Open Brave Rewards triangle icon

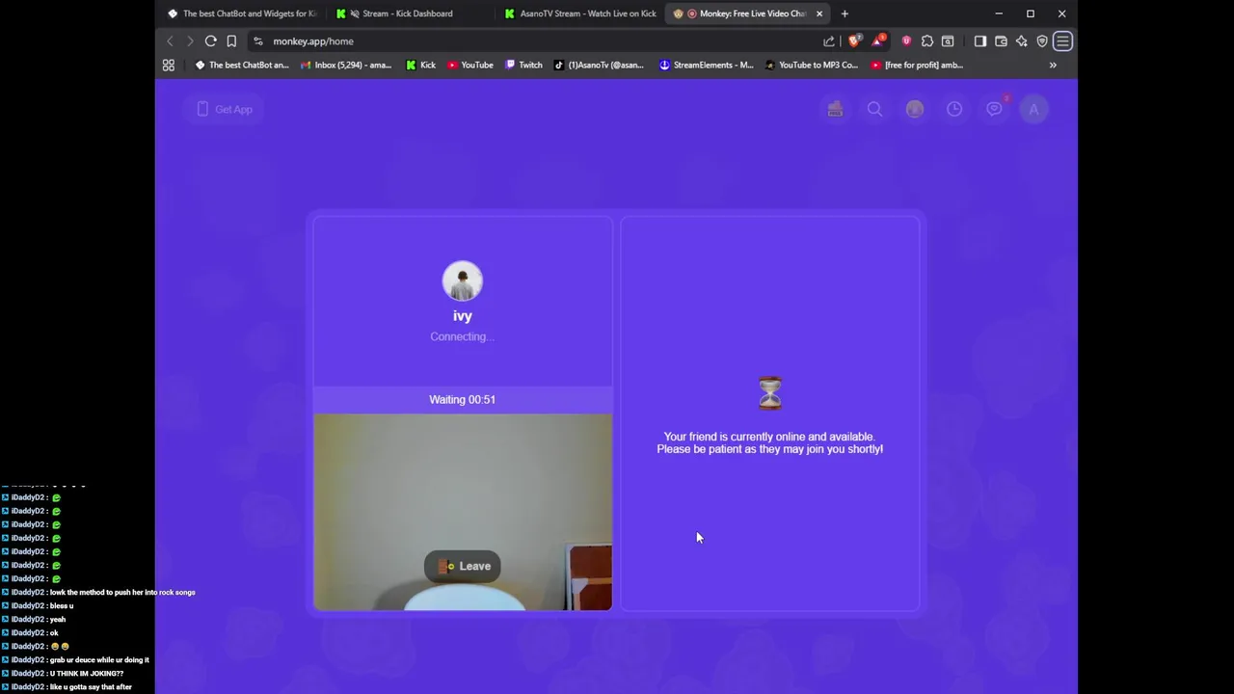[x=878, y=40]
